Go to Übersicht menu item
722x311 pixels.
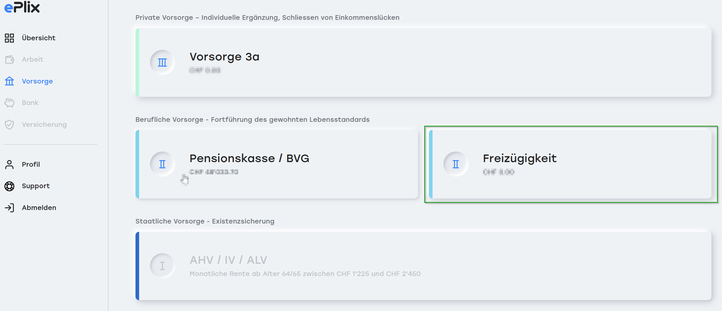tap(39, 38)
